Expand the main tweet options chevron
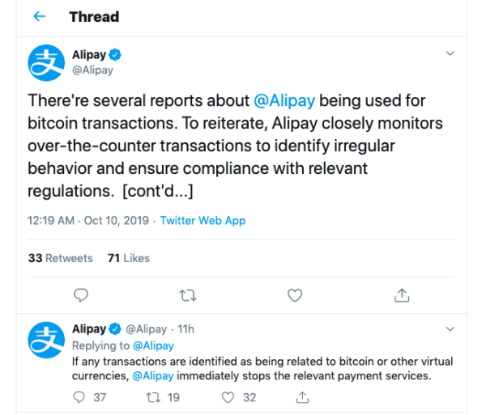 click(451, 54)
